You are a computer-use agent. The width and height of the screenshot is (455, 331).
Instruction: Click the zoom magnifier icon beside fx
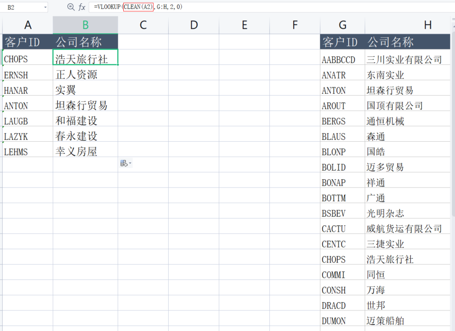click(x=71, y=7)
